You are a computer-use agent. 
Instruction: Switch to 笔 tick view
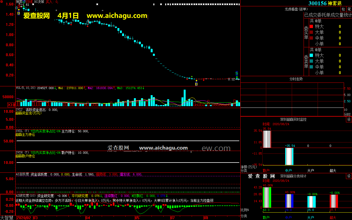coord(349,9)
